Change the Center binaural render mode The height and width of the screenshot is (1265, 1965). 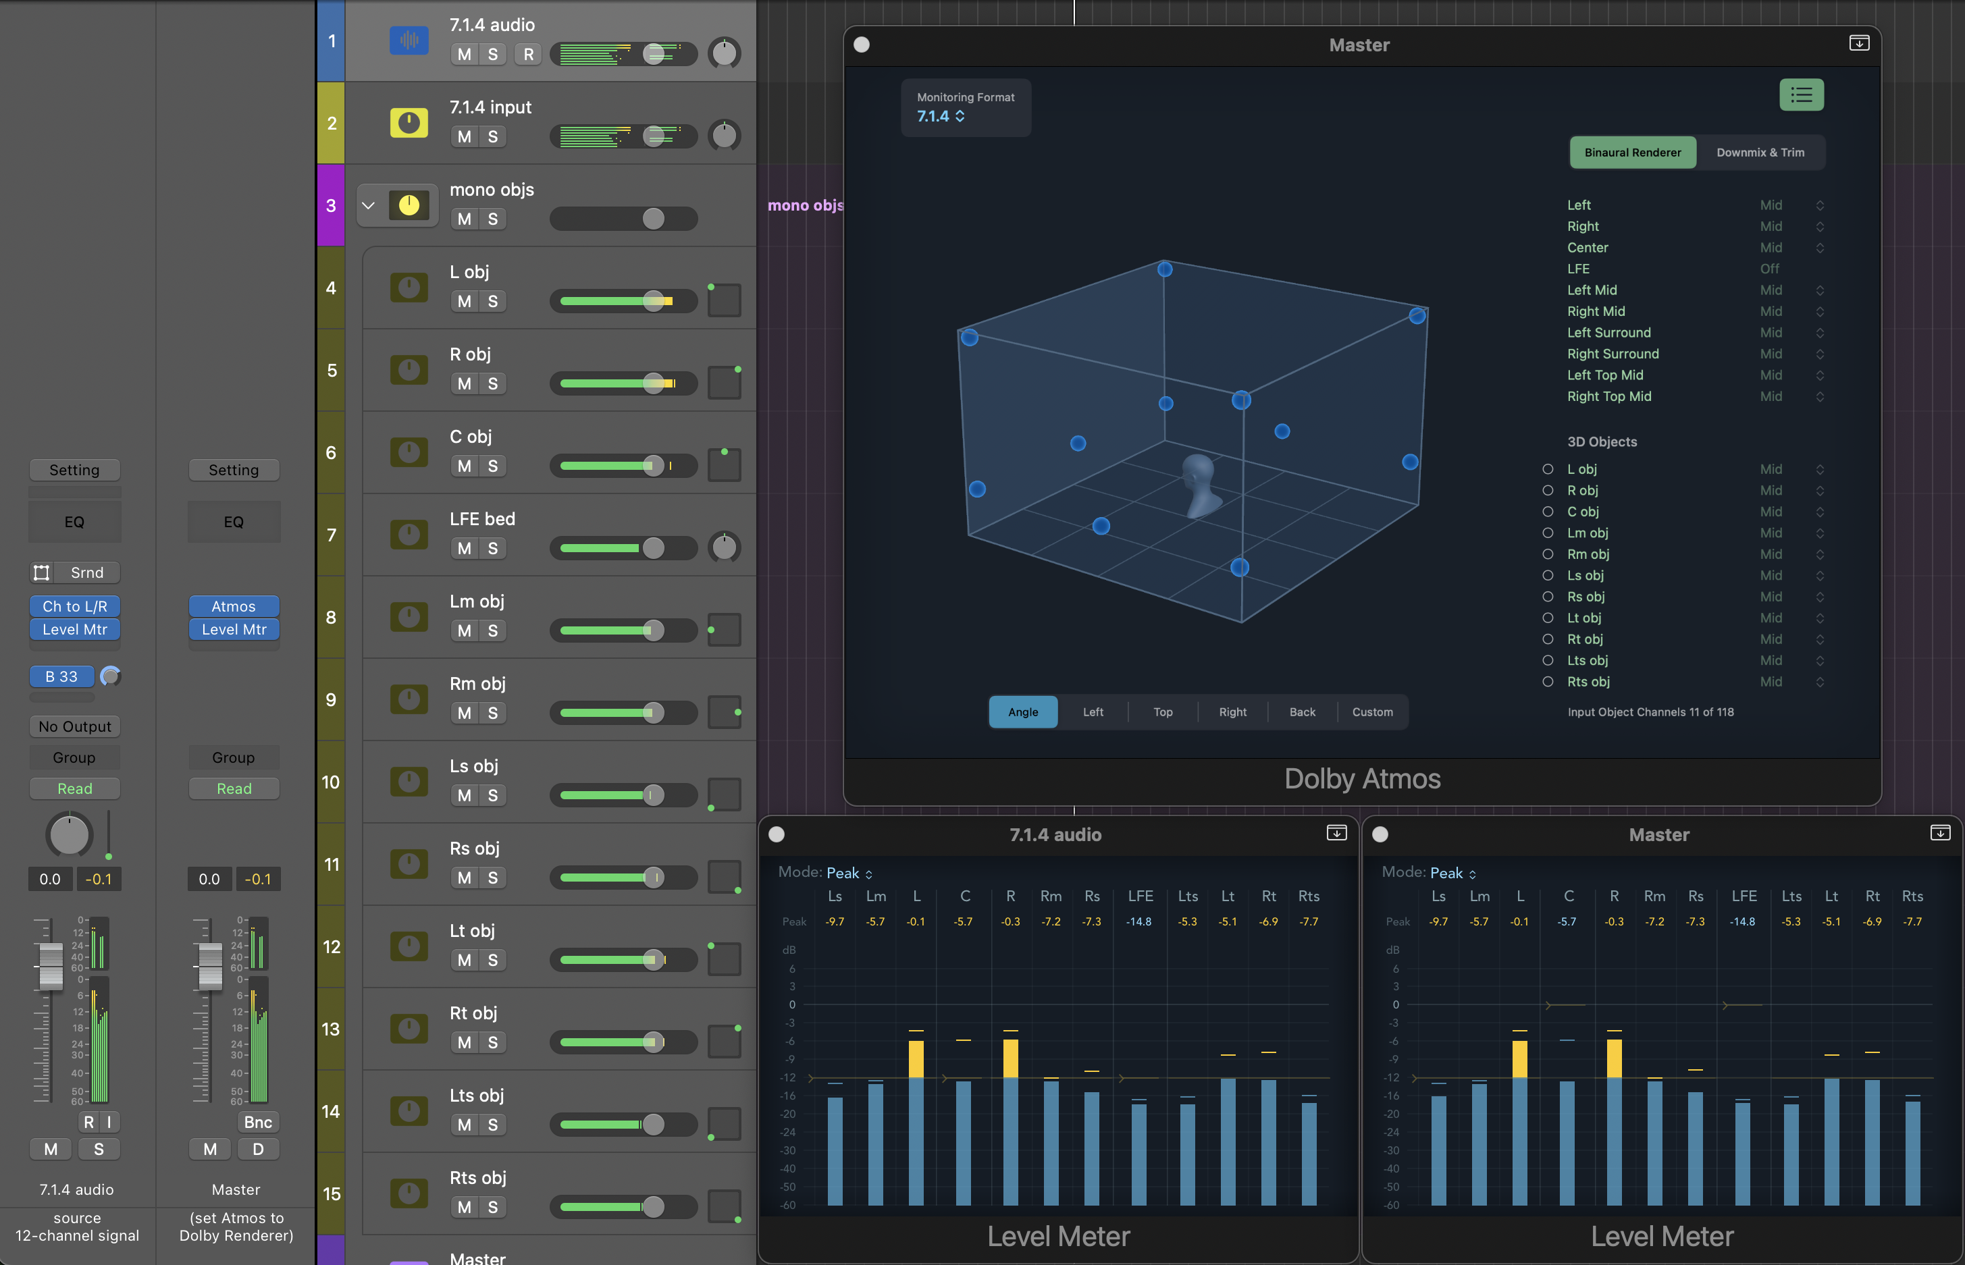point(1791,248)
